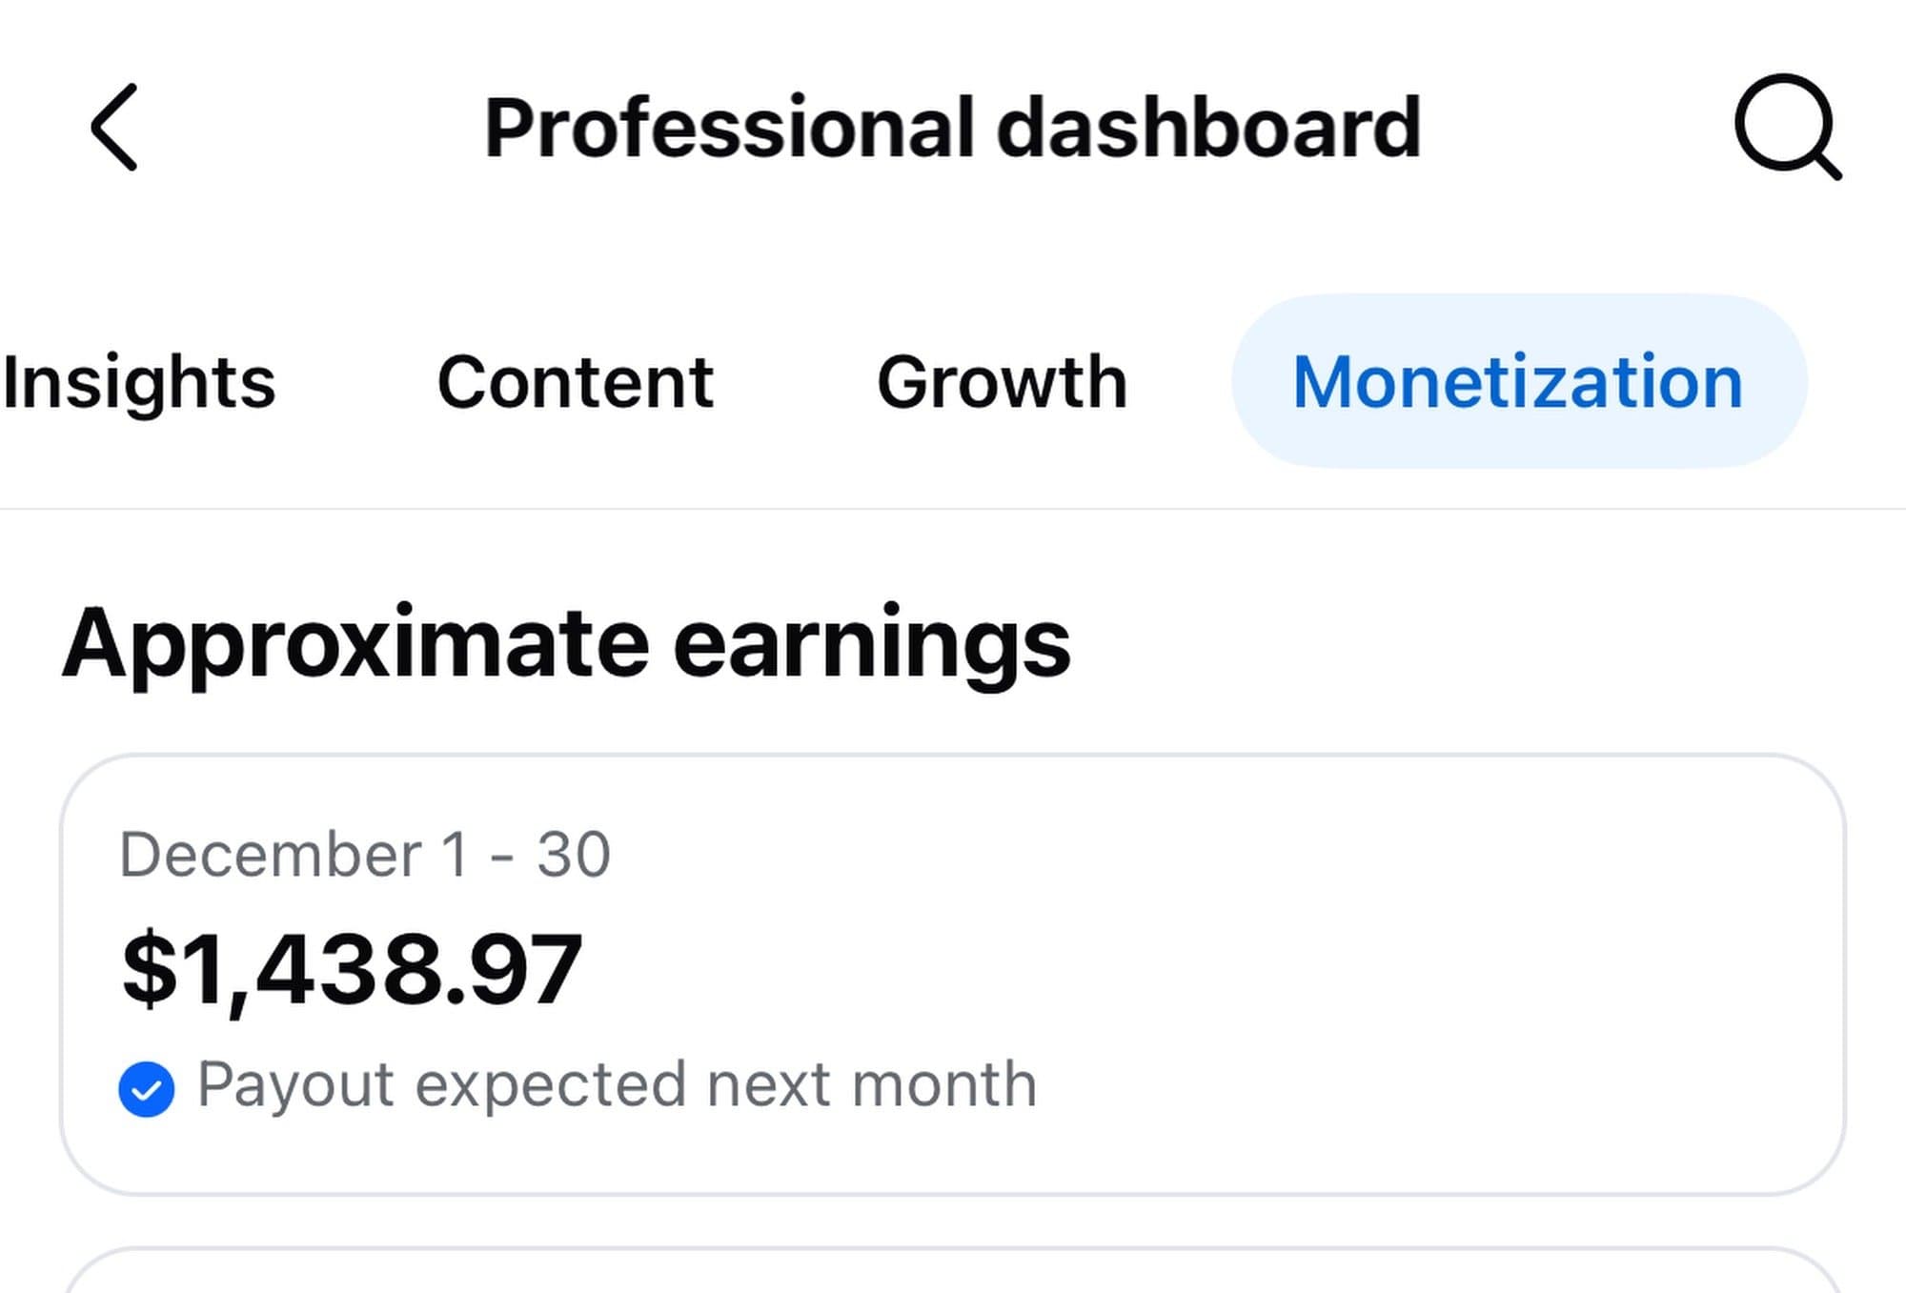This screenshot has height=1293, width=1906.
Task: Switch to the Insights tab
Action: 139,382
